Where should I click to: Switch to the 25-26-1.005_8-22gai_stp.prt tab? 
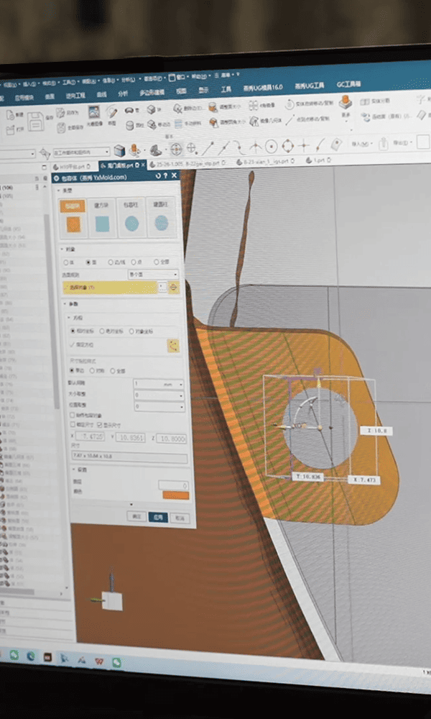(x=189, y=162)
